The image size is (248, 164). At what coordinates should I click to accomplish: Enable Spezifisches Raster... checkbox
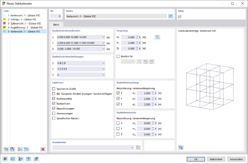[54, 118]
